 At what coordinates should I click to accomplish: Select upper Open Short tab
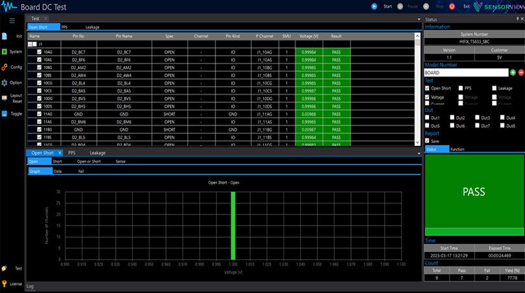[x=43, y=27]
